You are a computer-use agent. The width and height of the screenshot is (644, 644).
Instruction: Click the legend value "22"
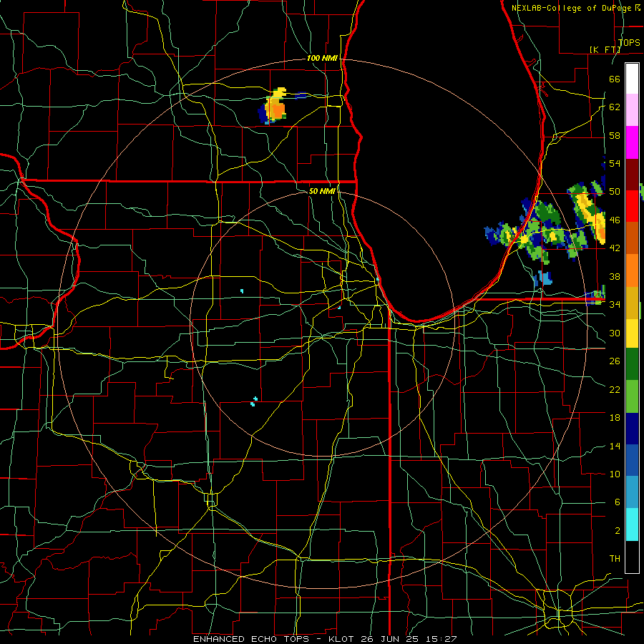click(x=615, y=389)
